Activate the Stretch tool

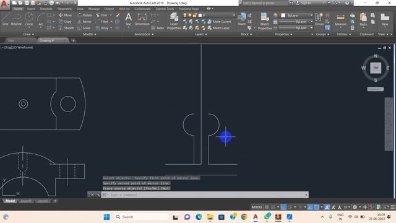(x=66, y=28)
